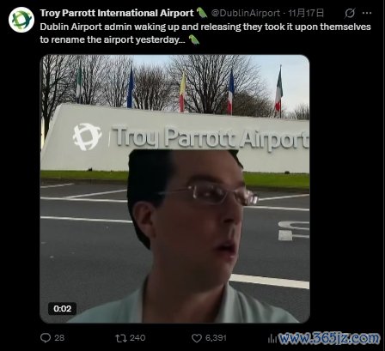385x351 pixels.
Task: Open the @DublinAirport handle link
Action: (246, 13)
